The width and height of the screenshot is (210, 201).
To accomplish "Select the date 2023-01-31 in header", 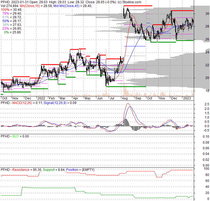I will click(20, 2).
